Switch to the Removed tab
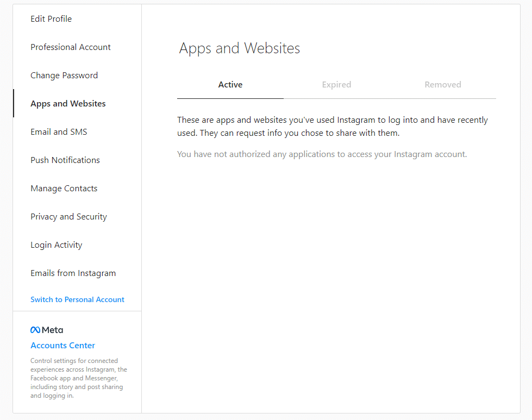The height and width of the screenshot is (420, 532). pos(442,84)
